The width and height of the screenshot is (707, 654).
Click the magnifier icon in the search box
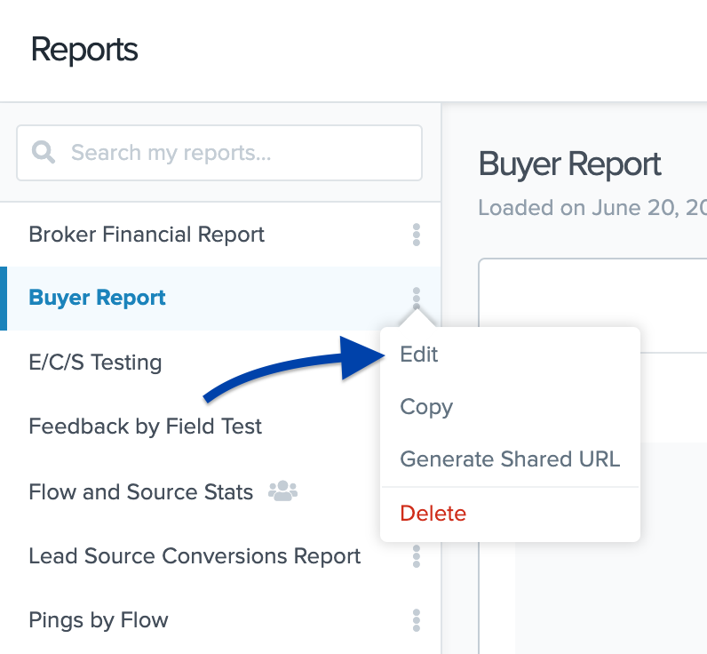point(44,152)
